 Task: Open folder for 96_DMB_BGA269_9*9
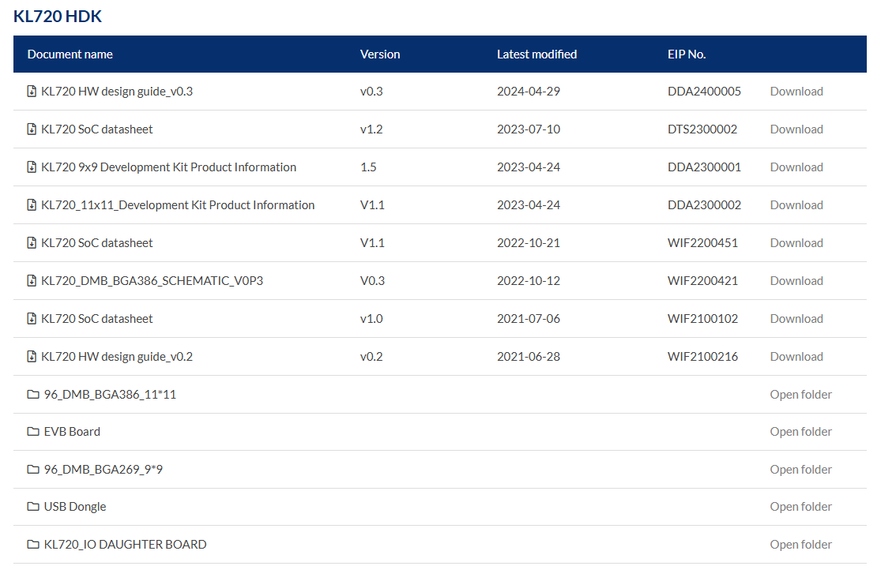800,469
